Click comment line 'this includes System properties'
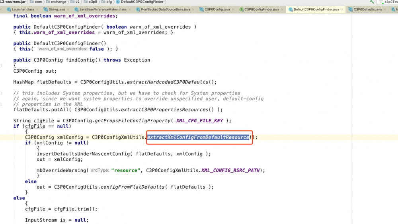The image size is (398, 224). coord(127,93)
